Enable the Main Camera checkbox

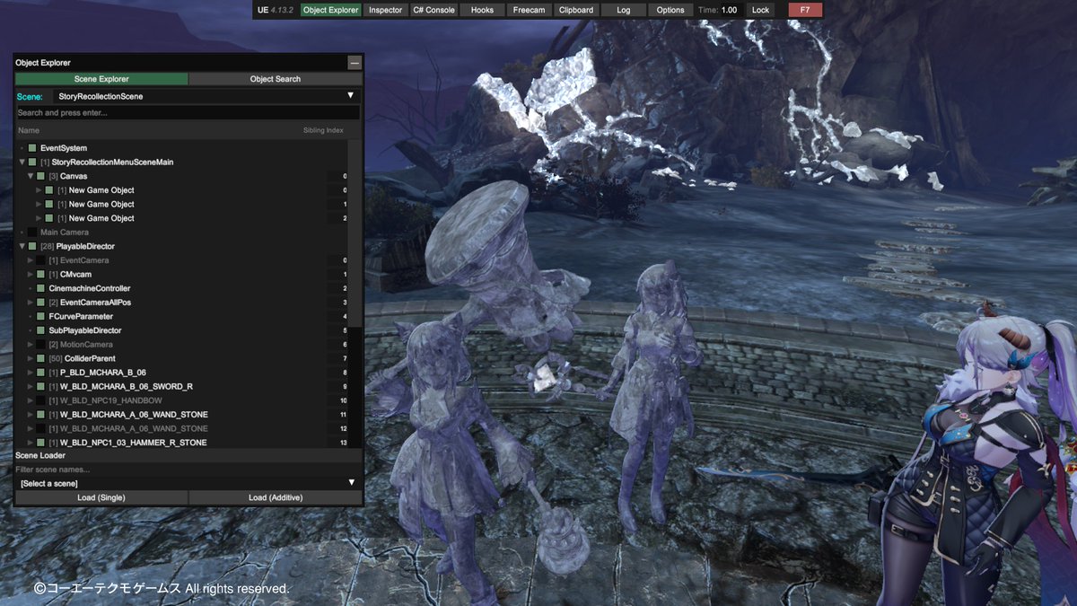click(x=32, y=233)
